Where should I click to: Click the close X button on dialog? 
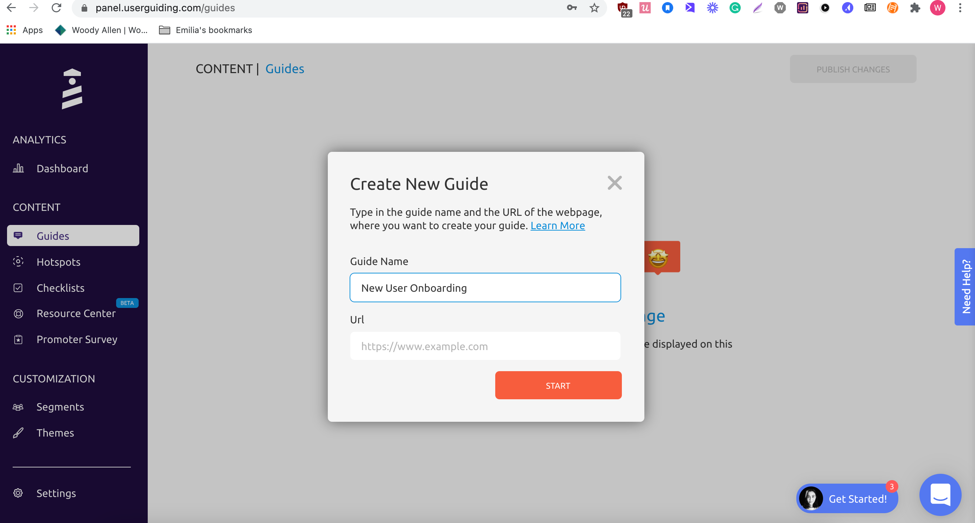pyautogui.click(x=614, y=183)
